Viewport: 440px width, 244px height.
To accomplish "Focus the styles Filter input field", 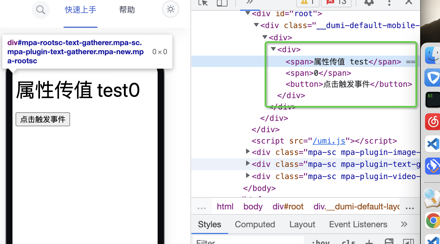I will (x=249, y=241).
